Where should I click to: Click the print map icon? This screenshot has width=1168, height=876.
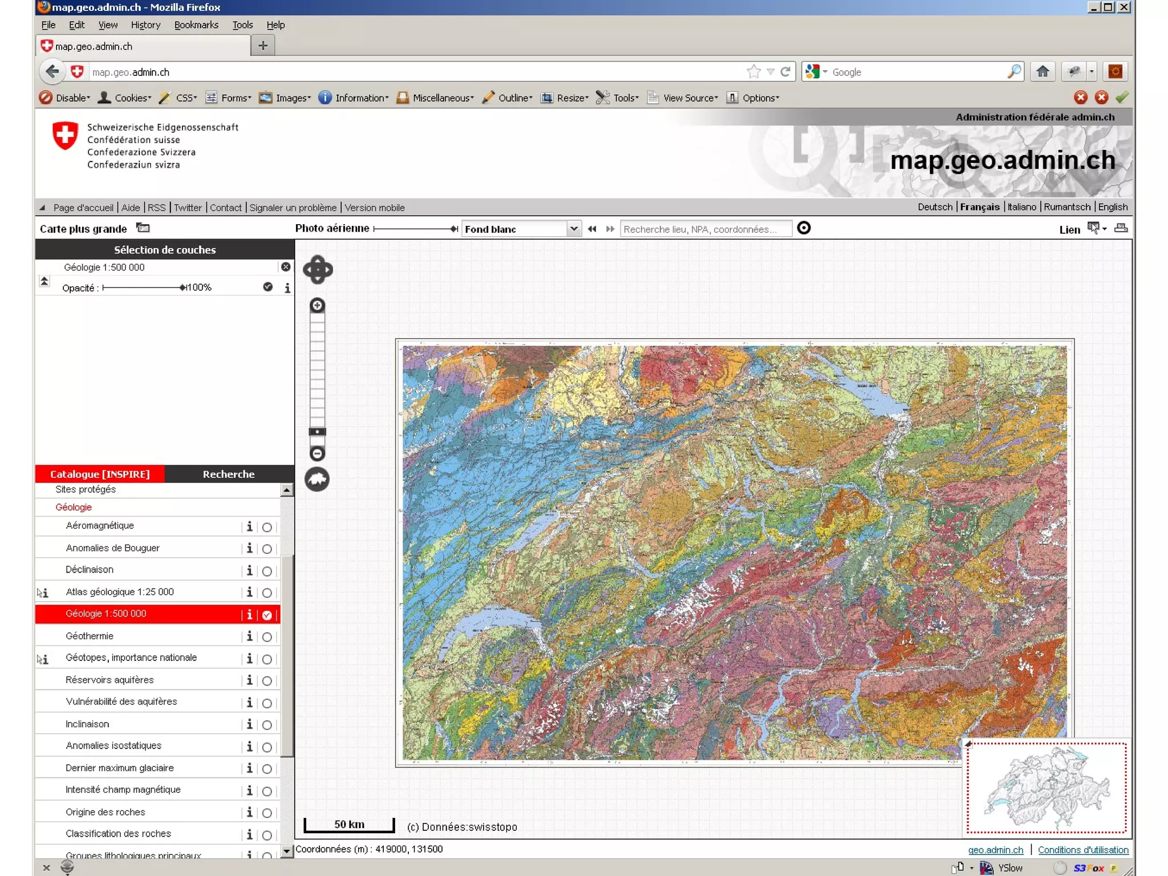point(1121,229)
